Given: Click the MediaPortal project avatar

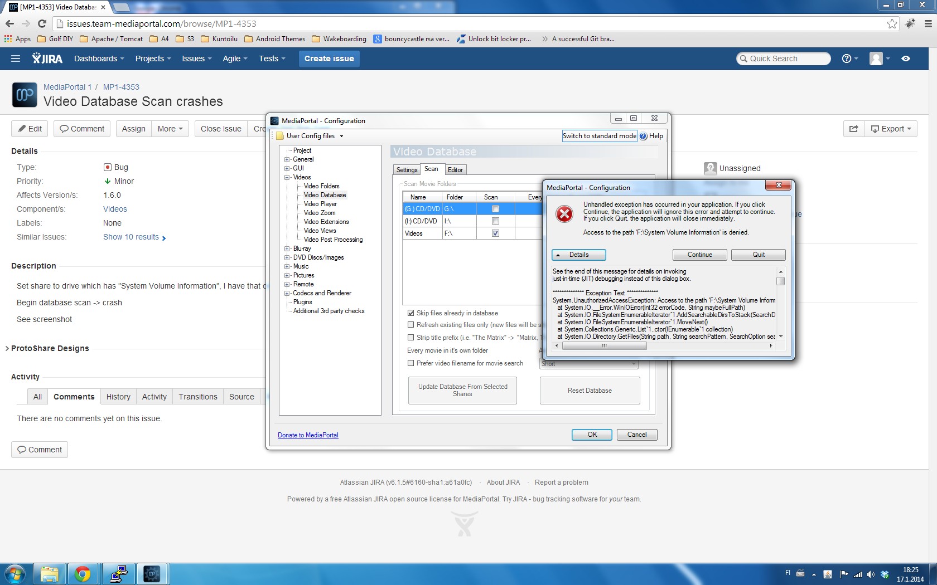Looking at the screenshot, I should point(25,95).
